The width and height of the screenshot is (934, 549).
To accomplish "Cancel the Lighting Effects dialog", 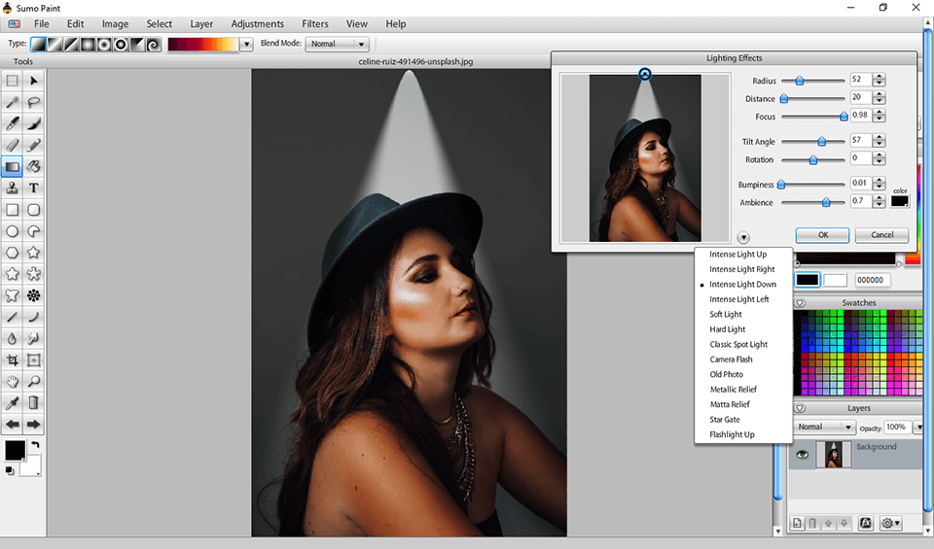I will click(x=882, y=235).
